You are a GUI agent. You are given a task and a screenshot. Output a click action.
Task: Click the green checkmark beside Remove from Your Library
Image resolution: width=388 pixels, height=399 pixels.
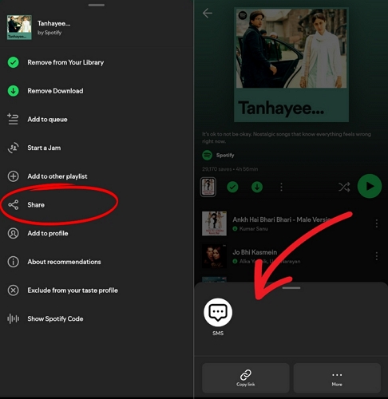pyautogui.click(x=13, y=62)
